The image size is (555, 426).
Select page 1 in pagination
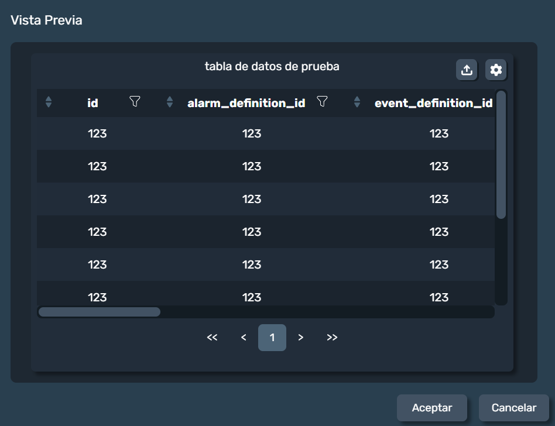pos(272,338)
